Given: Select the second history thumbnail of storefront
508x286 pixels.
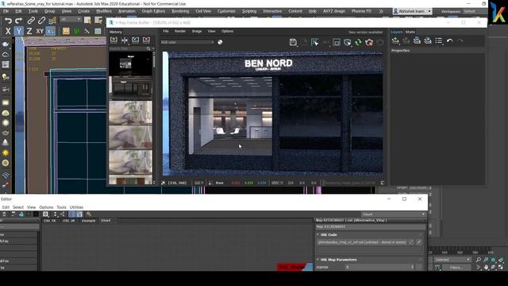Looking at the screenshot, I should click(130, 88).
